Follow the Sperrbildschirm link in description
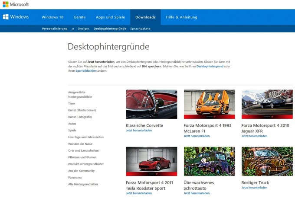Screen dimensions: 295x198 click(x=86, y=71)
